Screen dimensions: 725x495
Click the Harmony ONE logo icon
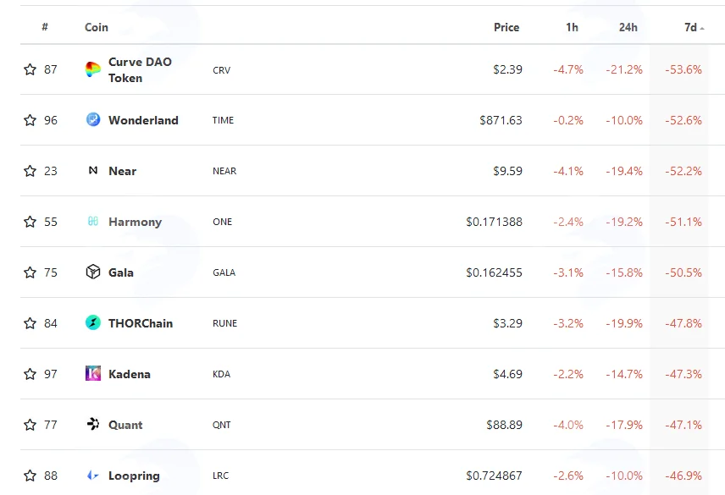pyautogui.click(x=93, y=221)
